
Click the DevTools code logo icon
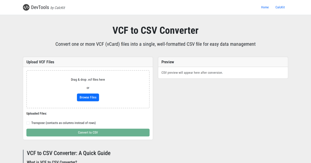click(26, 7)
